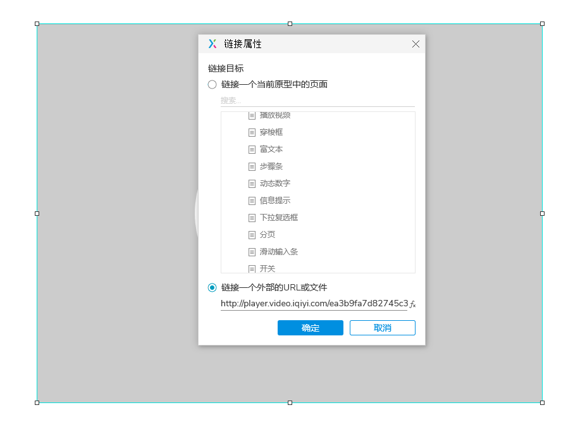The width and height of the screenshot is (573, 436).
Task: Click the 取消 cancel button
Action: click(382, 328)
